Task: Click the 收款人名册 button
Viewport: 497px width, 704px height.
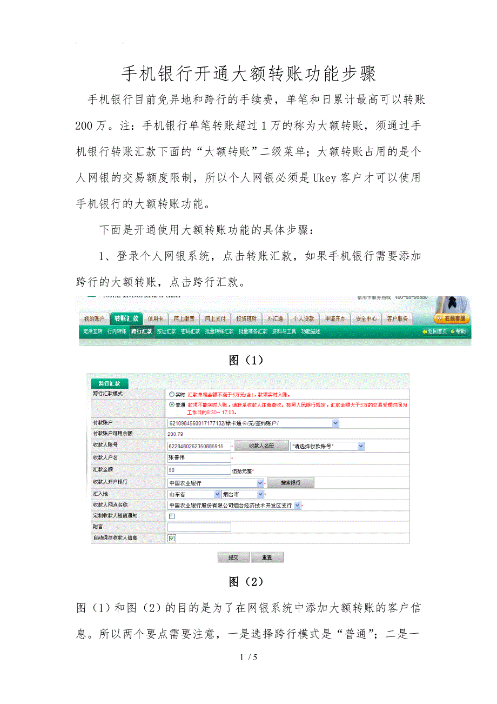Action: tap(261, 446)
